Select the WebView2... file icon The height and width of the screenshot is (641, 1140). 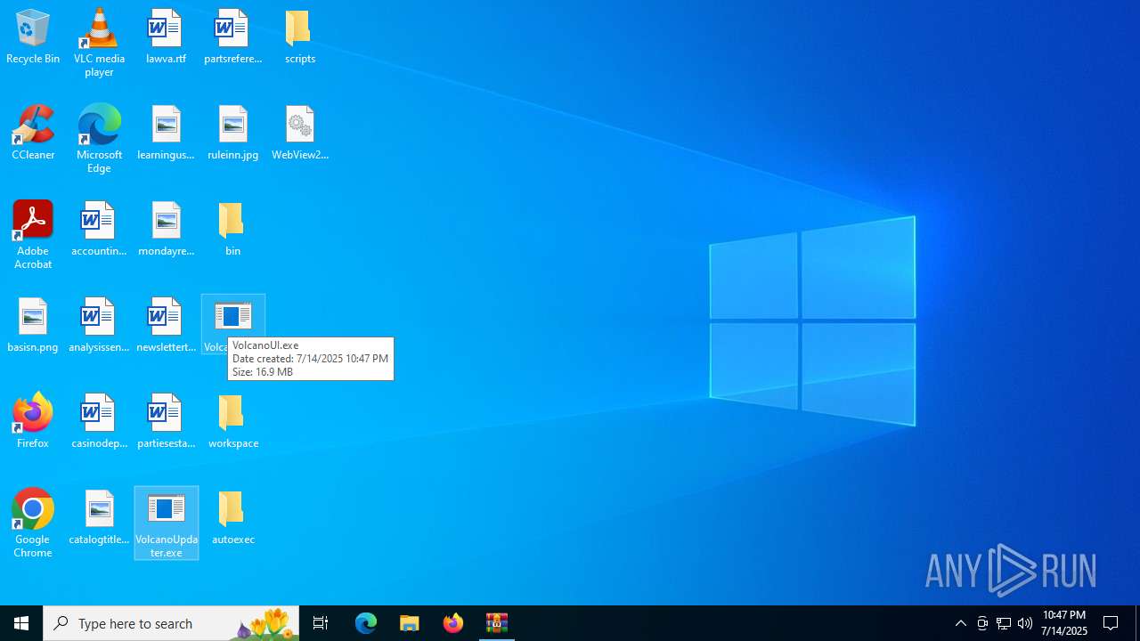coord(300,134)
